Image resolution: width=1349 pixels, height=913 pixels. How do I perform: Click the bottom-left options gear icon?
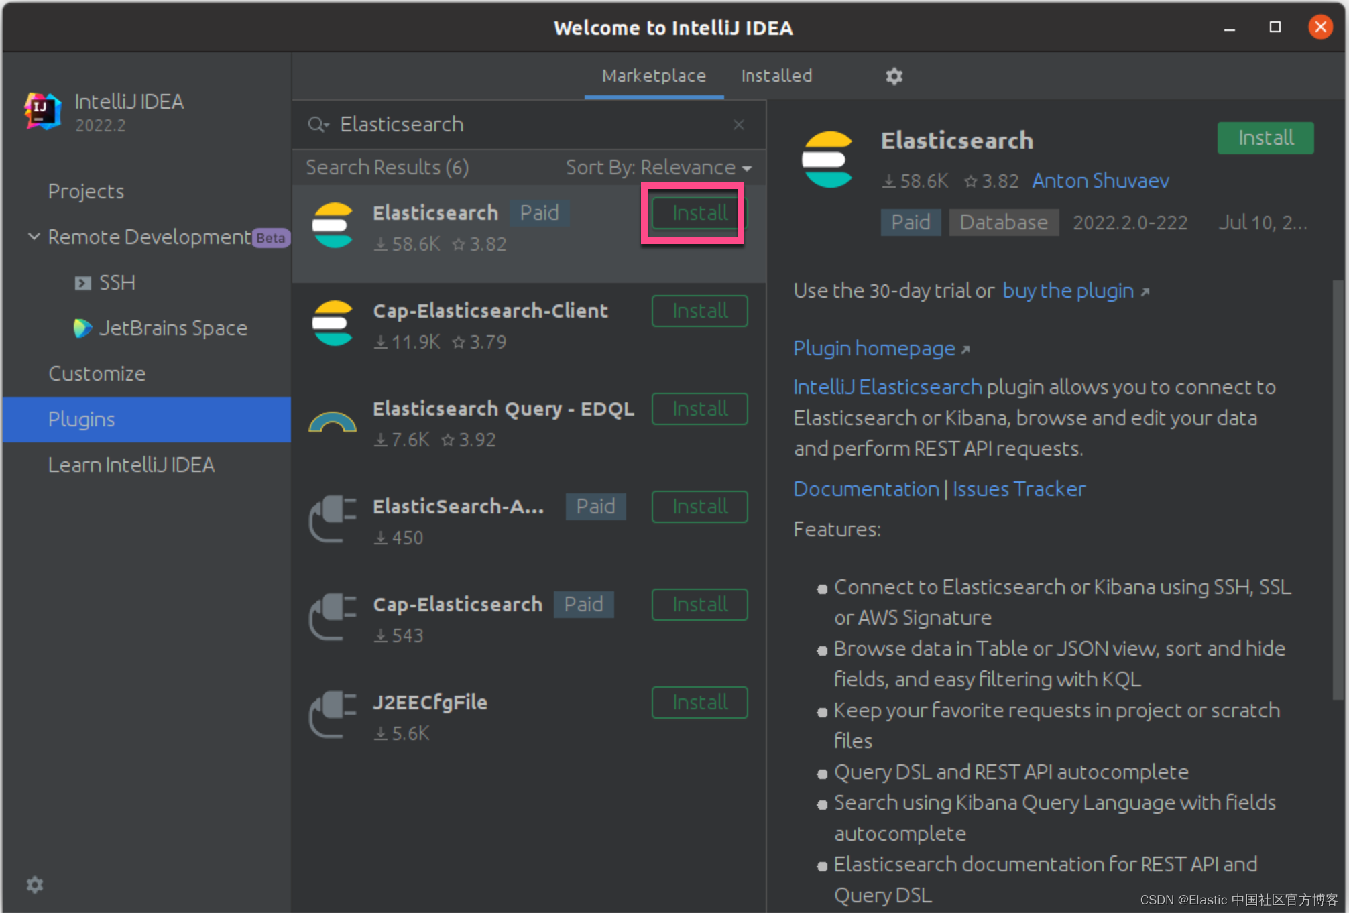click(x=35, y=885)
